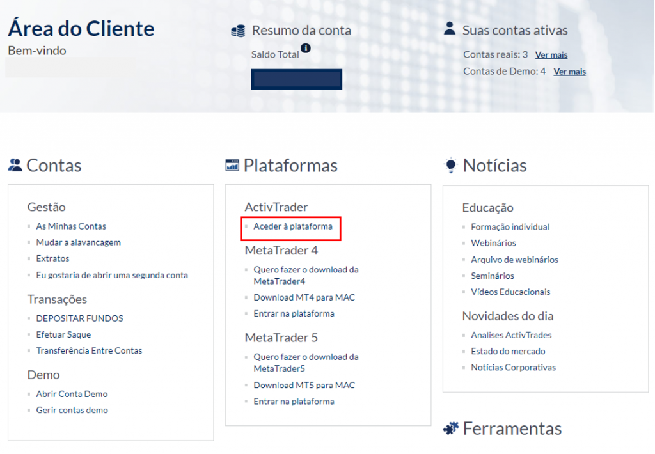
Task: Click the Contas reais: 3 text
Action: coord(496,55)
